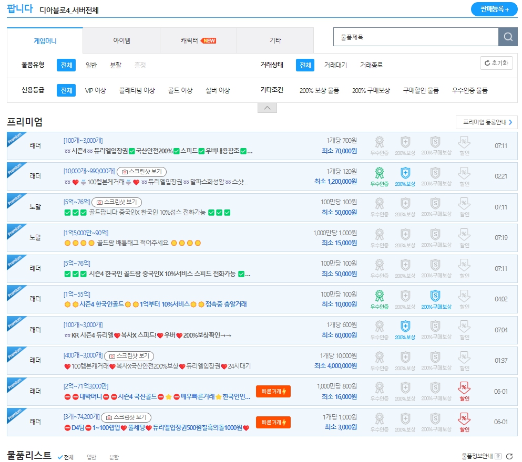
Task: Switch to the 아이템 tab
Action: click(120, 40)
